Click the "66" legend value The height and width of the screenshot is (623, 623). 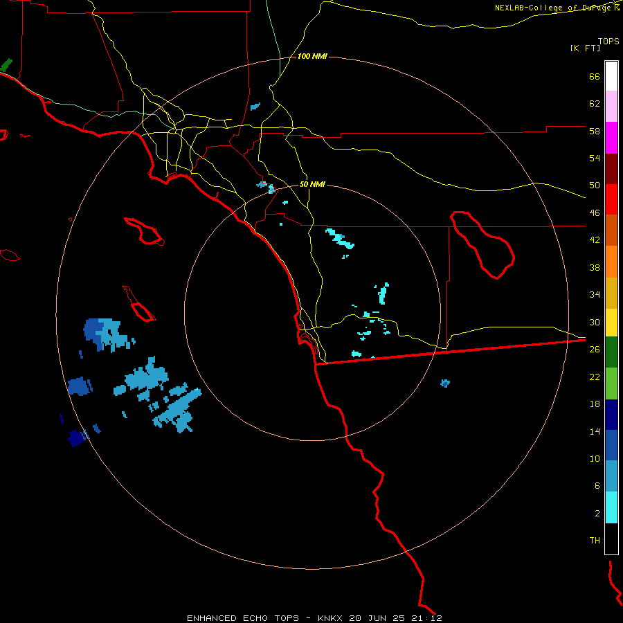[595, 76]
